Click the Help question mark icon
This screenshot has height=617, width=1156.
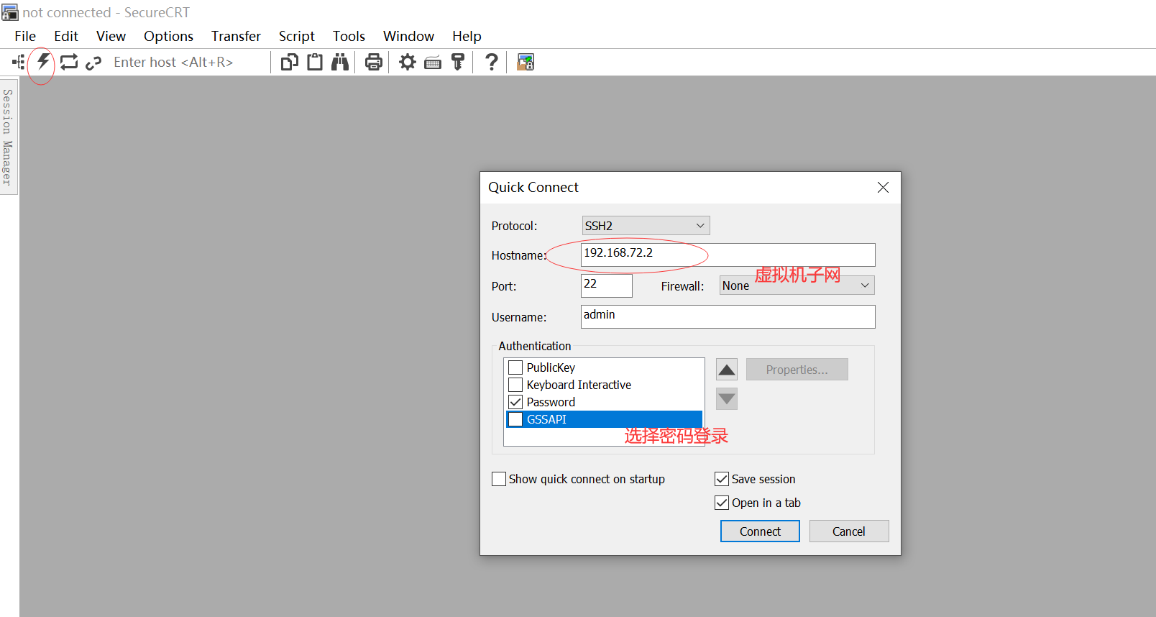(x=492, y=63)
